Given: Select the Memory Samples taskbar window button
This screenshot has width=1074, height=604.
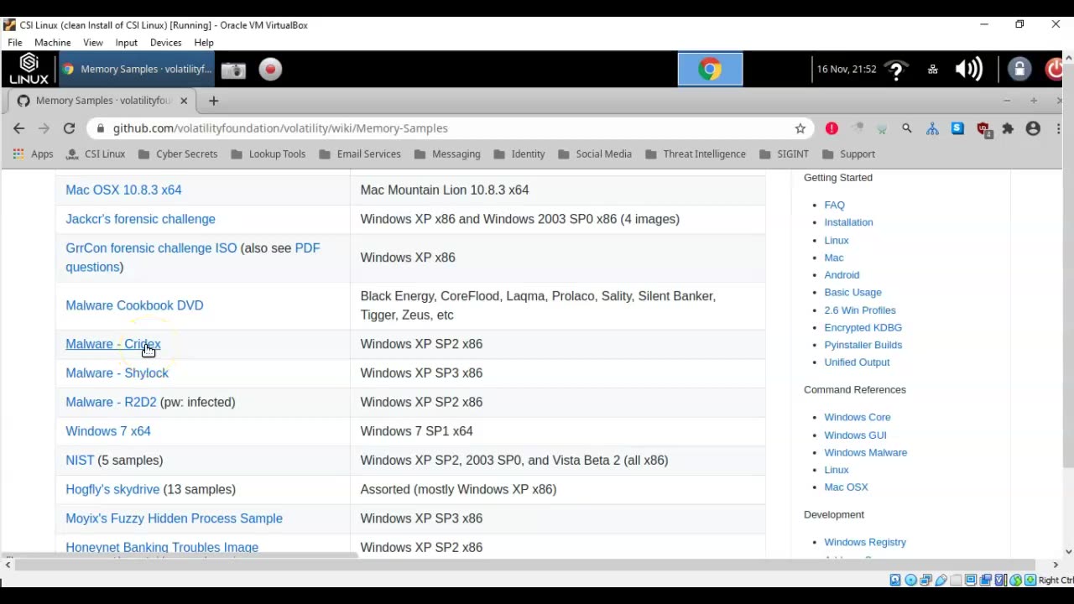Looking at the screenshot, I should coord(137,69).
